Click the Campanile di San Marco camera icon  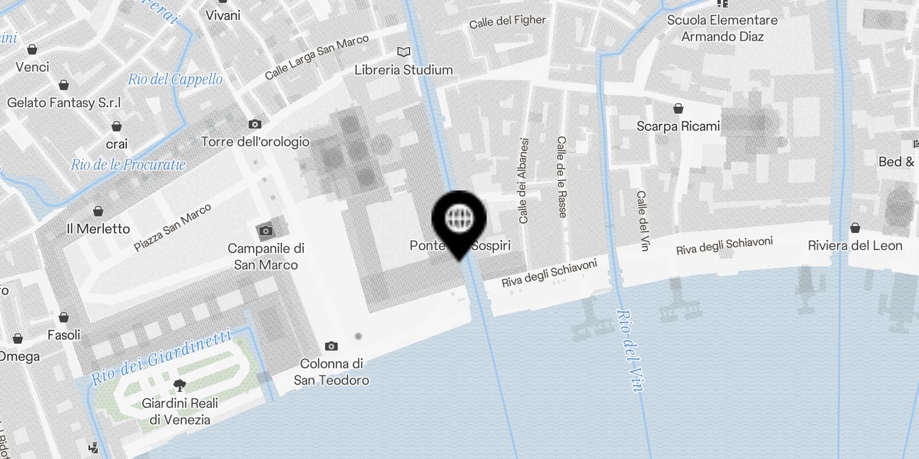pos(265,231)
